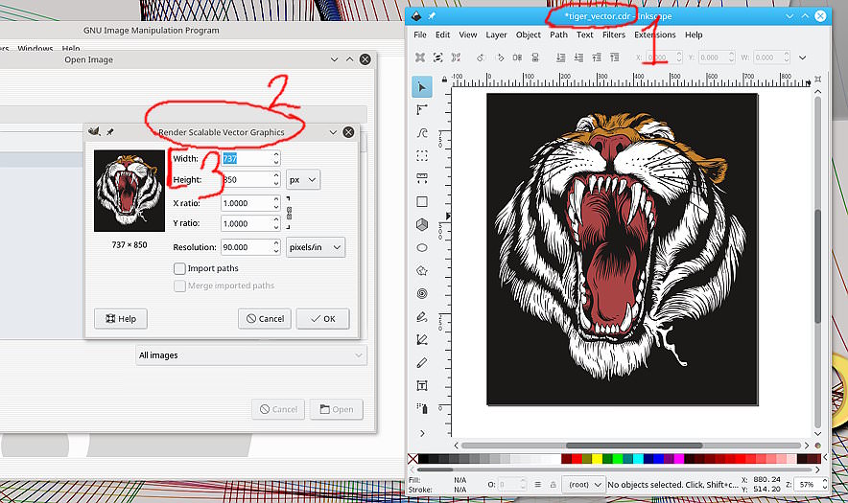Collapse Render SVG dialog title chevron
848x503 pixels.
(x=333, y=132)
